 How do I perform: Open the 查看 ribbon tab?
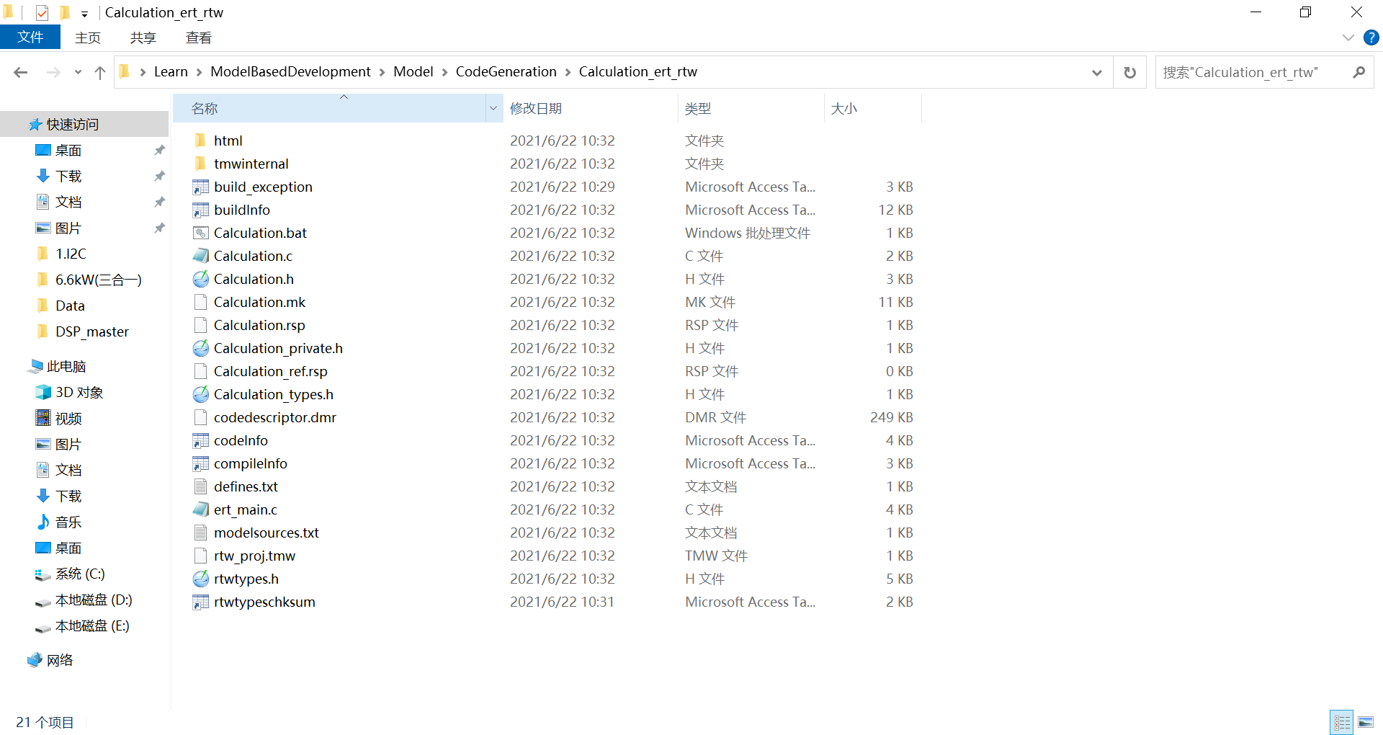click(199, 37)
